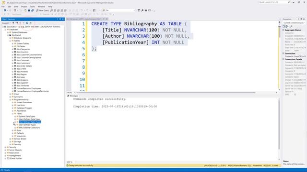Image resolution: width=307 pixels, height=172 pixels.
Task: Select XML Schema Collections node
Action: pos(29,128)
